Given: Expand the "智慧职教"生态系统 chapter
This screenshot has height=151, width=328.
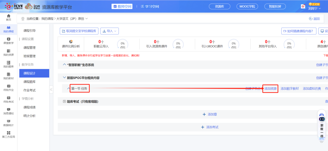Looking at the screenshot, I should click(64, 65).
